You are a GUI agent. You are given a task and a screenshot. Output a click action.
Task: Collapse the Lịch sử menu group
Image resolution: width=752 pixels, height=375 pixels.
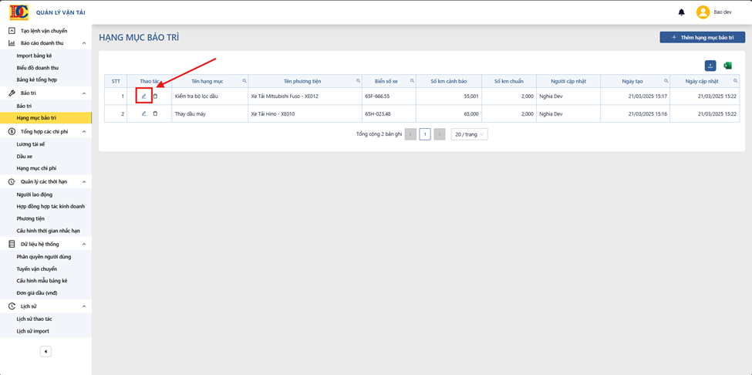point(84,306)
